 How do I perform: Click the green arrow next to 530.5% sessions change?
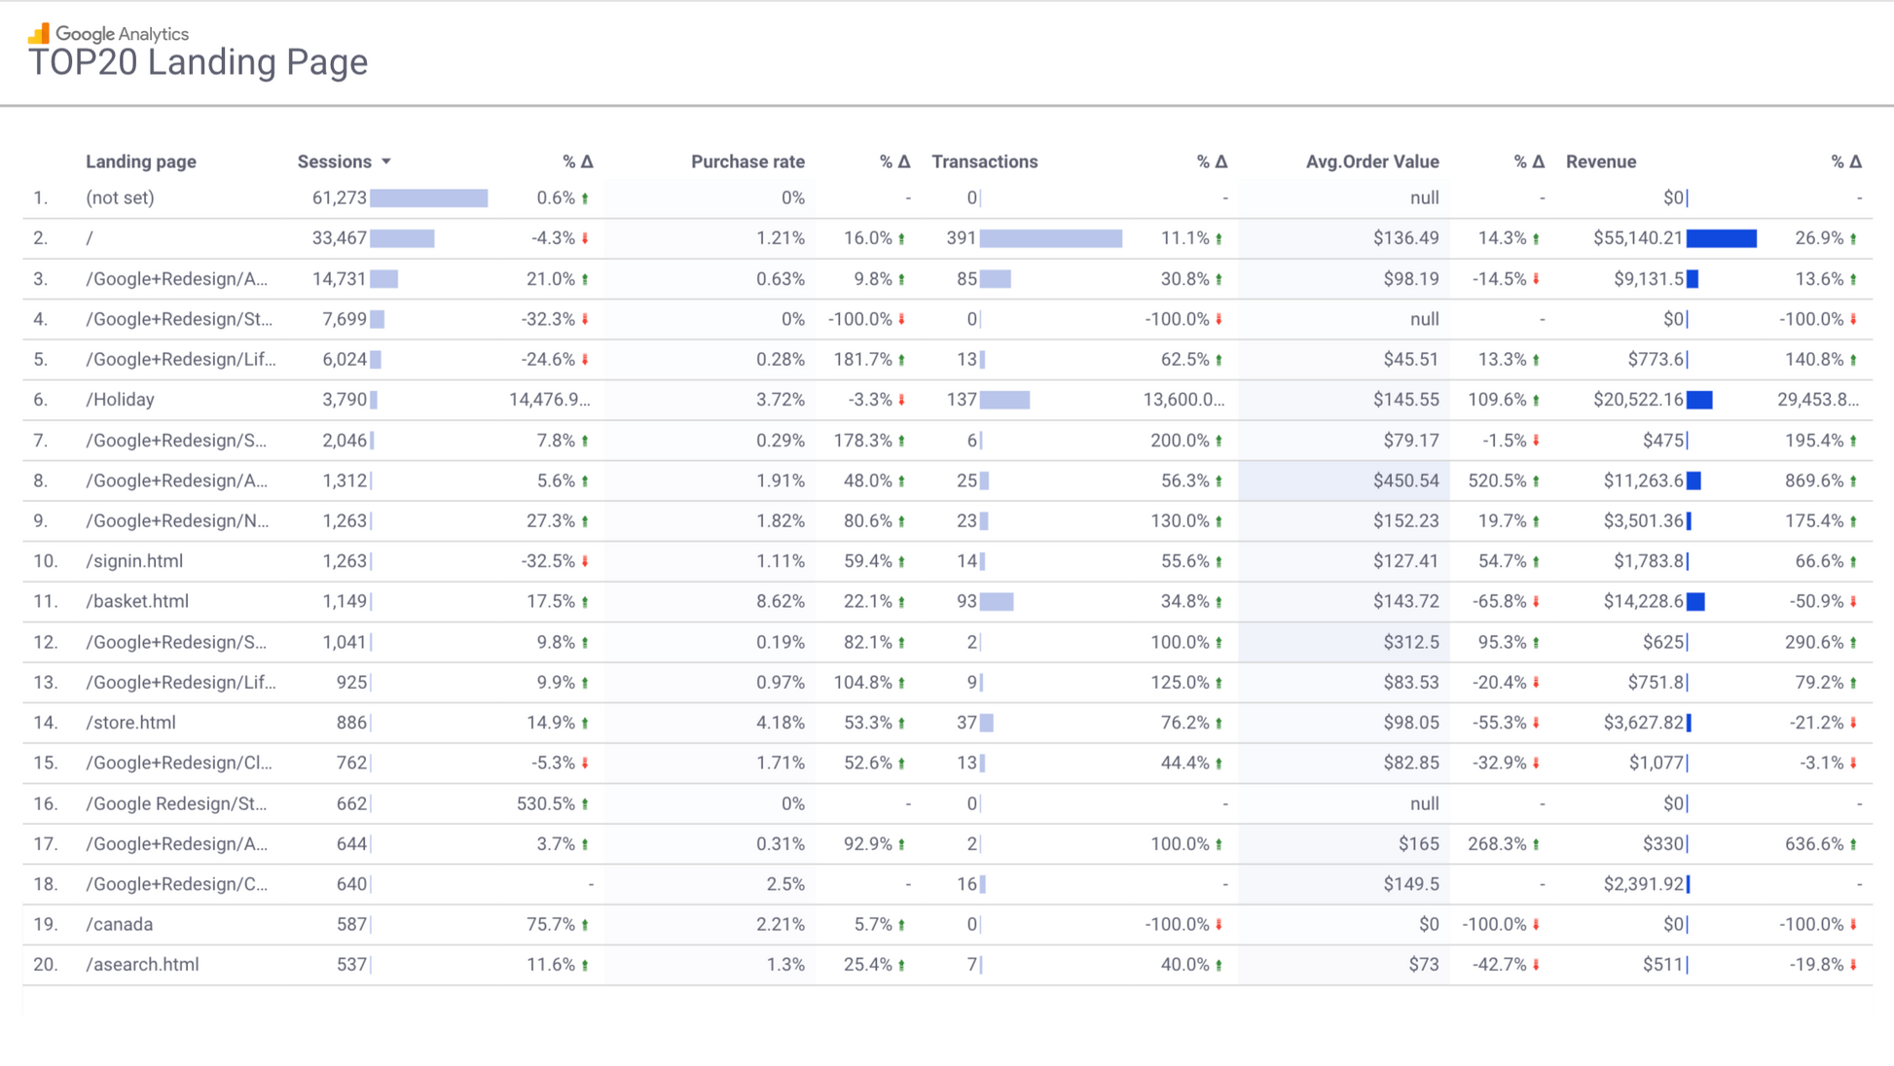click(585, 804)
